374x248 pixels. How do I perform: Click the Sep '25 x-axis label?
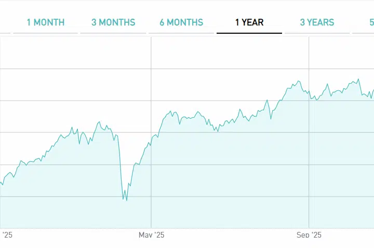[x=309, y=235]
